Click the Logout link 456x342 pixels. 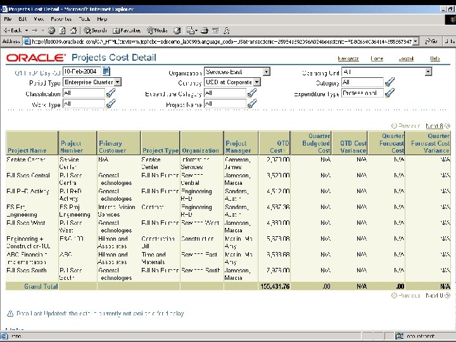pyautogui.click(x=406, y=58)
